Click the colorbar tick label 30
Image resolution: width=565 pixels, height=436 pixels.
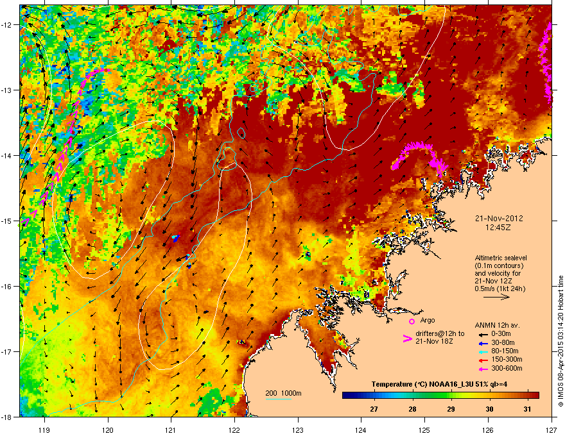pyautogui.click(x=489, y=409)
